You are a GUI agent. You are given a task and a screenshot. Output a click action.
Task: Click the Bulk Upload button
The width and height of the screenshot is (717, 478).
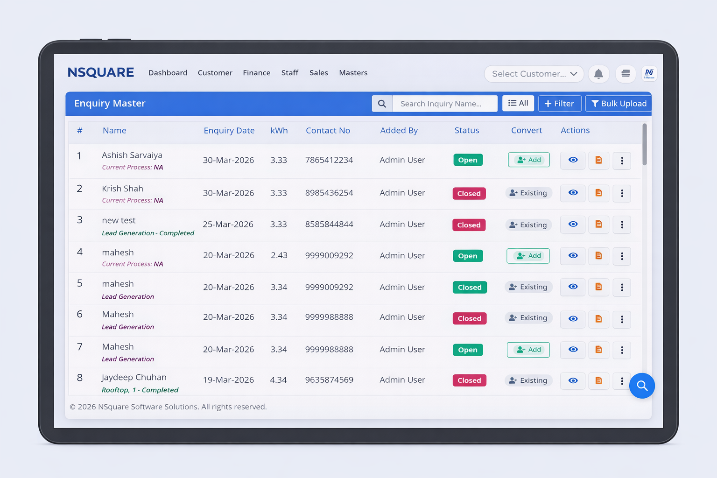tap(618, 103)
